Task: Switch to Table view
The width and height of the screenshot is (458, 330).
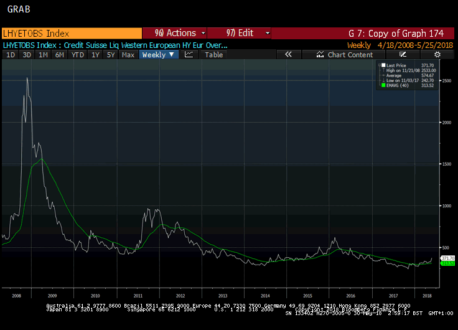Action: (213, 55)
